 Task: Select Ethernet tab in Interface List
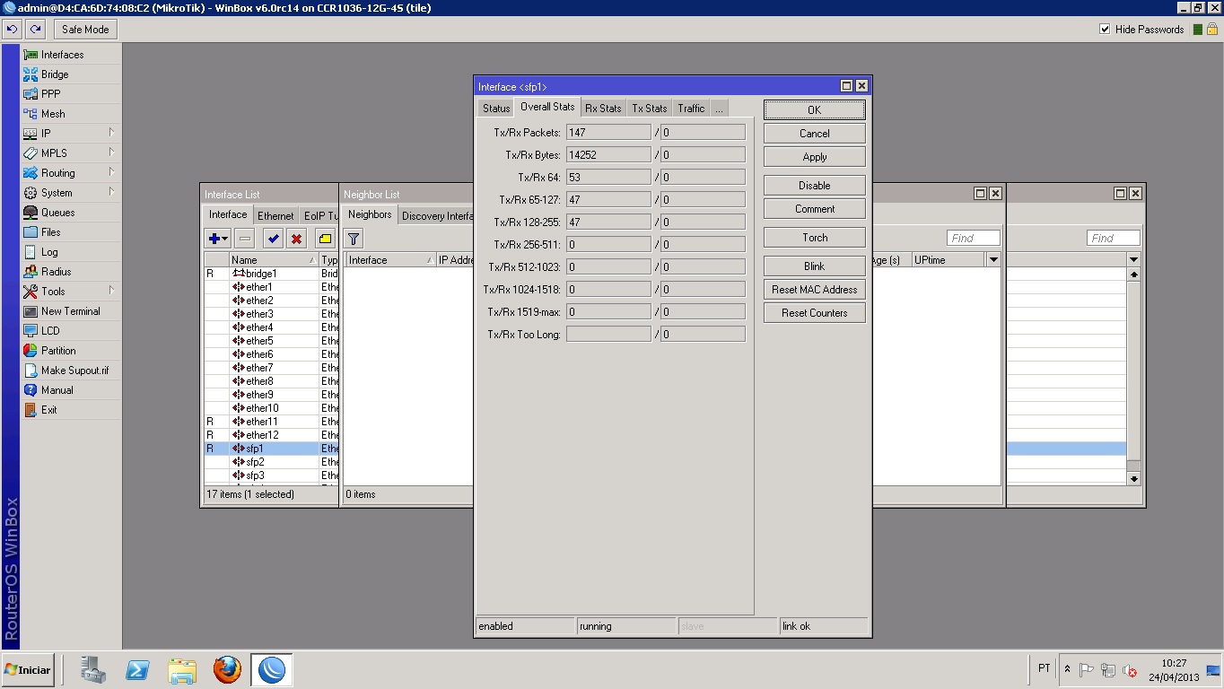click(275, 215)
